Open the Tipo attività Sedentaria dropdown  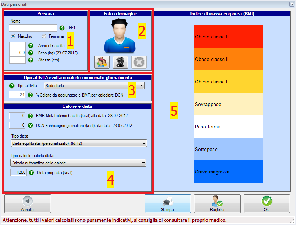pyautogui.click(x=94, y=86)
